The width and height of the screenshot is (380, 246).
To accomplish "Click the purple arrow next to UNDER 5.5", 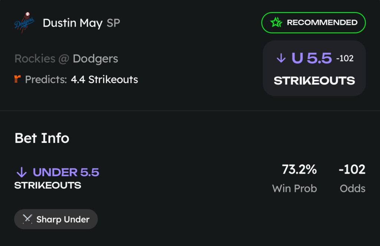I will (x=22, y=172).
